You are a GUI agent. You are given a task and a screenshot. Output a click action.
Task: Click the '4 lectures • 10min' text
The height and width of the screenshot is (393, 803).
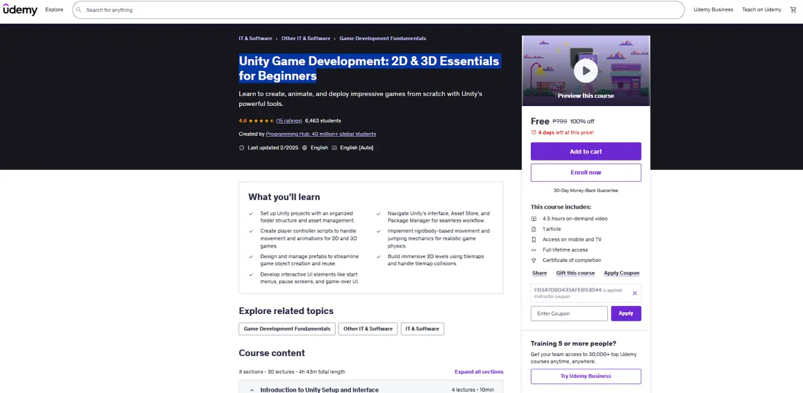click(472, 390)
